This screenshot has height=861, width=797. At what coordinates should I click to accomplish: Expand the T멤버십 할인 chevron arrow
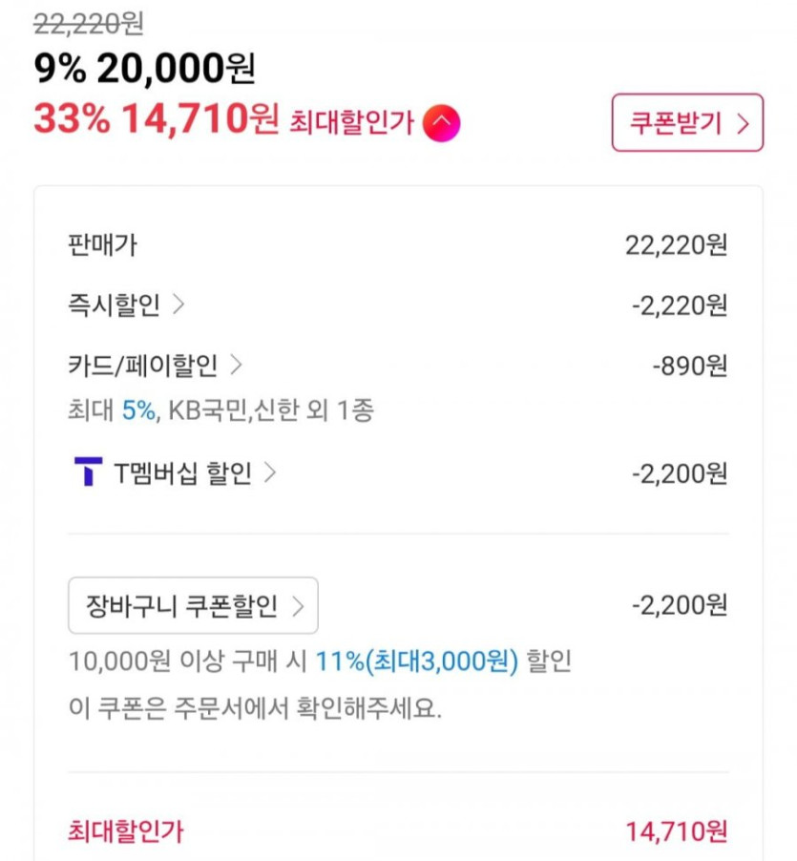(x=270, y=472)
